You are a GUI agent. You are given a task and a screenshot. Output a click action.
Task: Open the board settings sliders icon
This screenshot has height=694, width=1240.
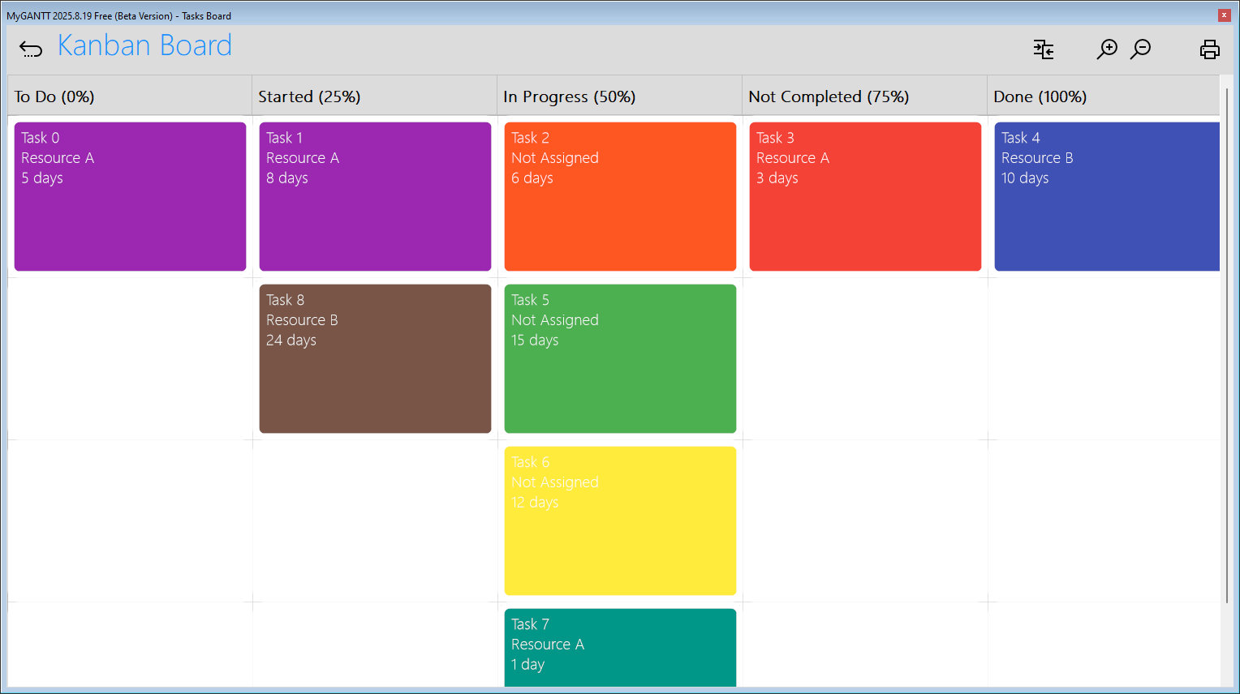coord(1044,49)
